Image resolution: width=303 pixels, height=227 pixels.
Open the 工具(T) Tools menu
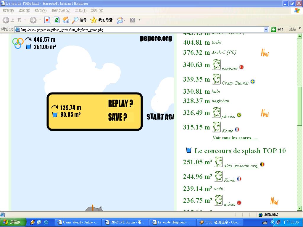(x=81, y=11)
